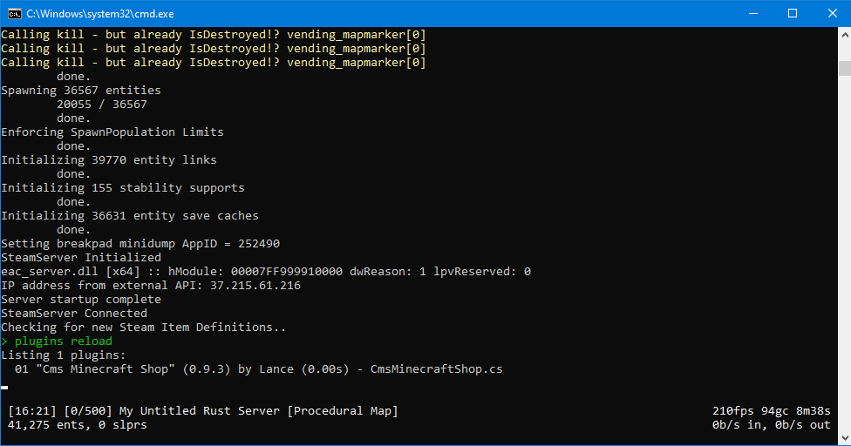This screenshot has width=851, height=446.
Task: Click the empty scrollbar track below the thumb
Action: click(844, 261)
